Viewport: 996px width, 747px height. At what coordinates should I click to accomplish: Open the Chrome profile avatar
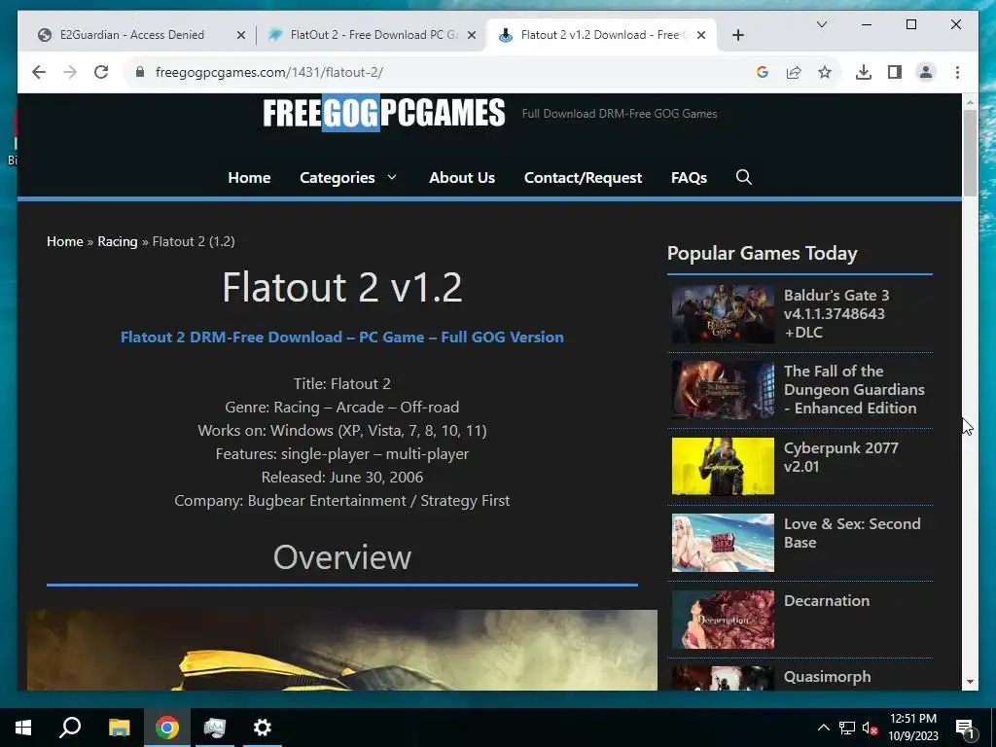(926, 72)
